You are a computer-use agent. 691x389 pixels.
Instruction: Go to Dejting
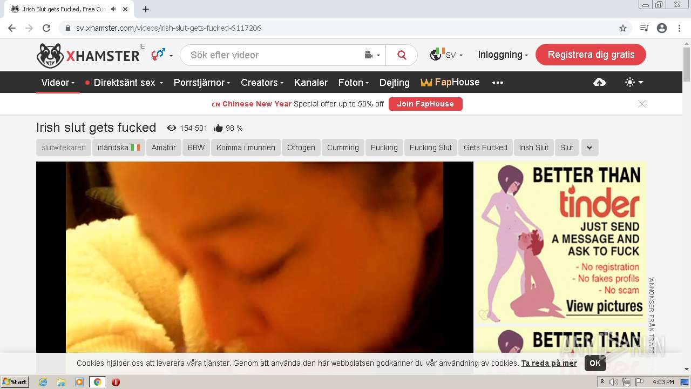[395, 83]
